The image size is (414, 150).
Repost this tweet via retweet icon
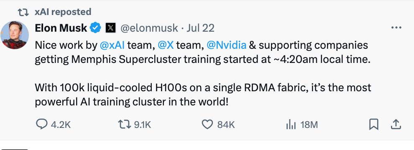pos(124,125)
